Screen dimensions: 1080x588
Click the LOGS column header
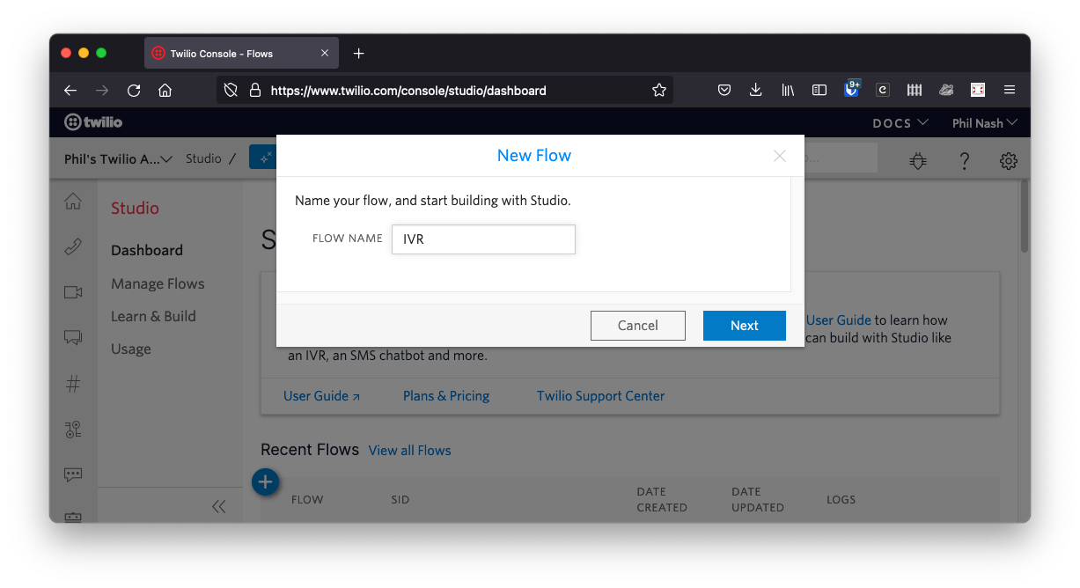tap(841, 500)
